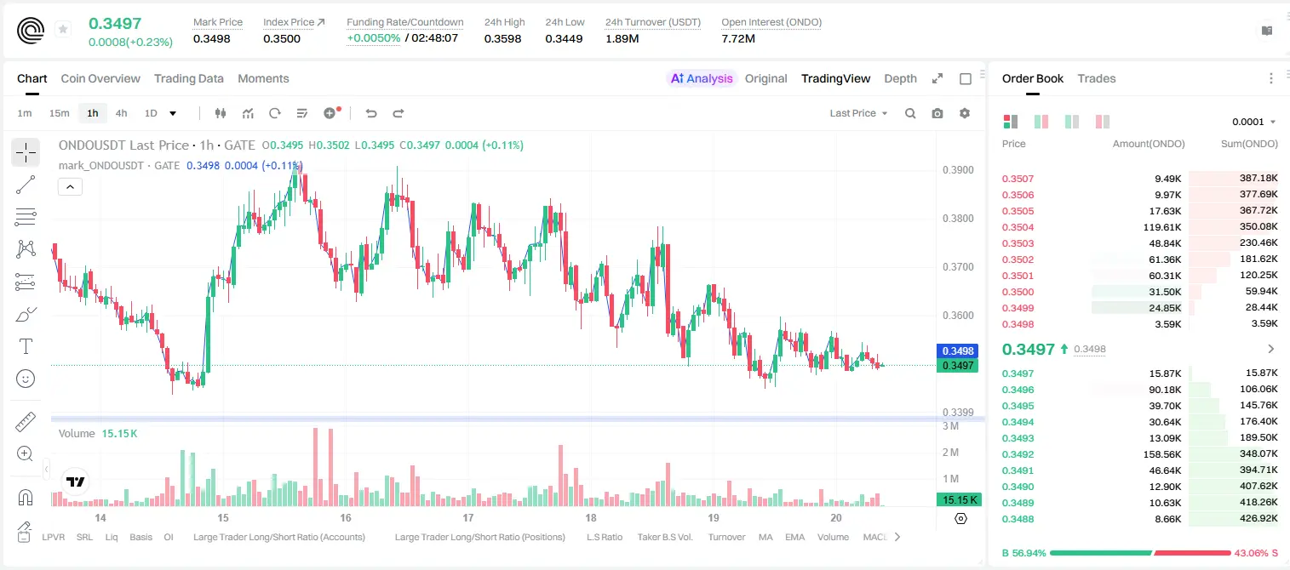Screen dimensions: 1290x570
Task: Select the 15m timeframe
Action: coord(59,113)
